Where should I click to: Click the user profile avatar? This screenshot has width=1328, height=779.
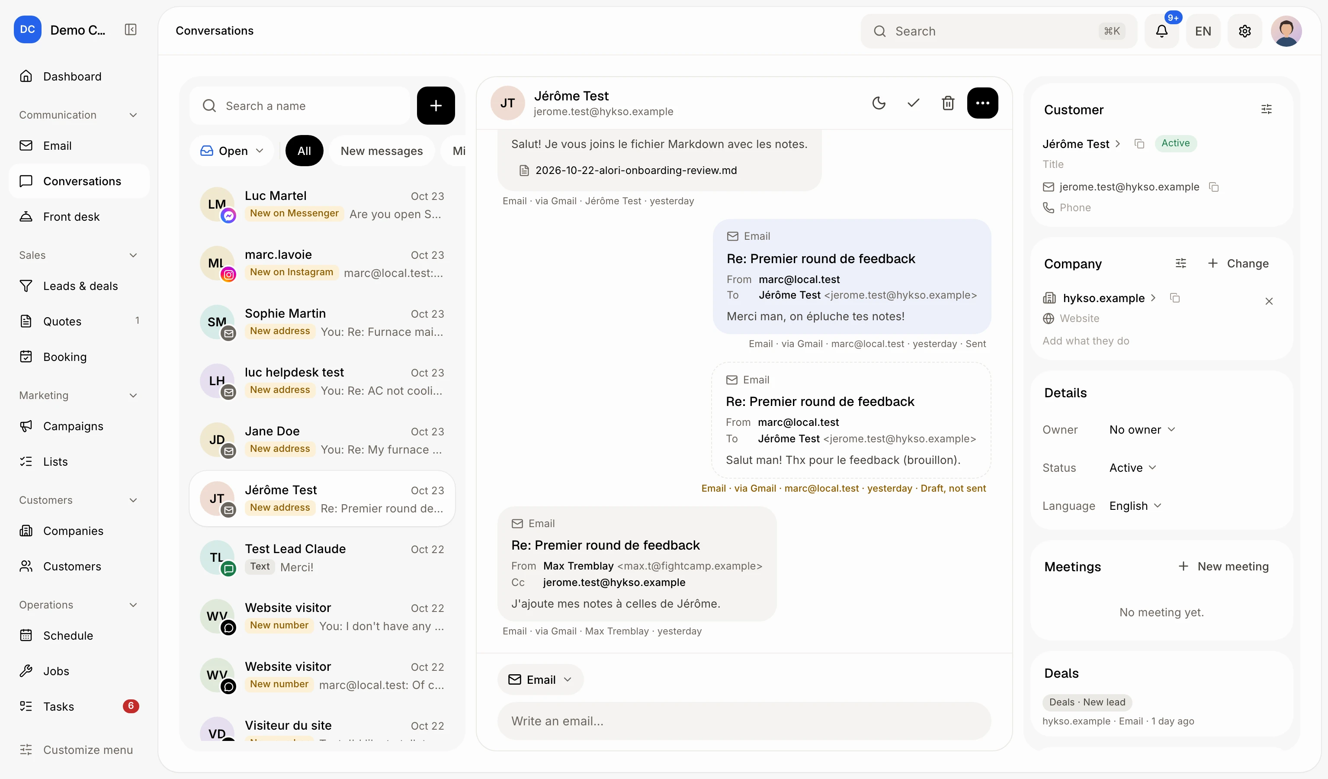click(x=1286, y=31)
